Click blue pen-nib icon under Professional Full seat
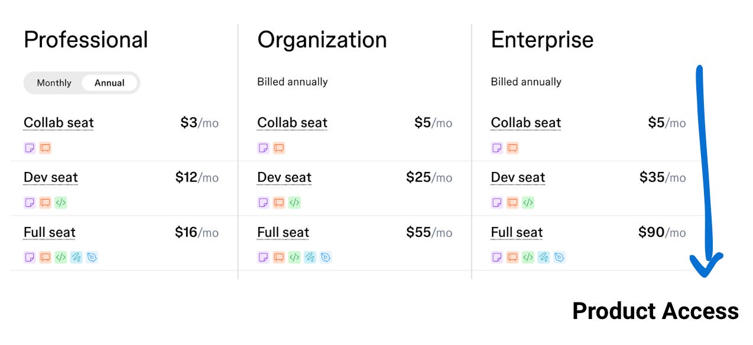 click(x=91, y=258)
